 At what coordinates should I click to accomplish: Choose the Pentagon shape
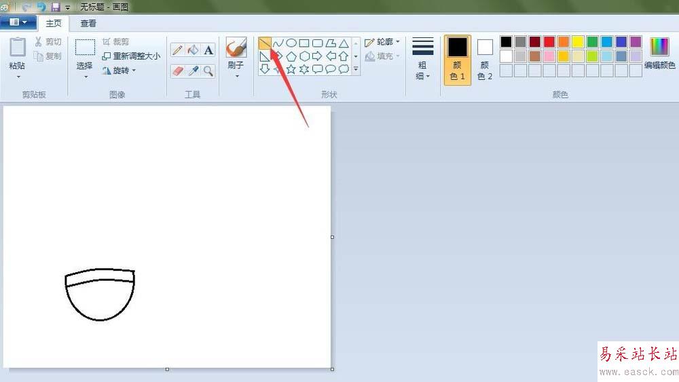click(x=291, y=56)
